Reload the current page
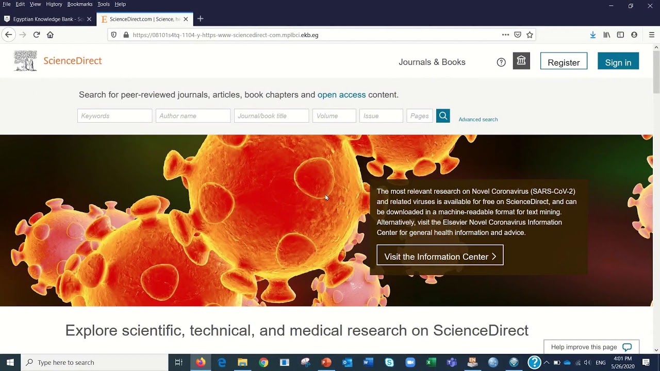This screenshot has width=660, height=371. point(37,35)
